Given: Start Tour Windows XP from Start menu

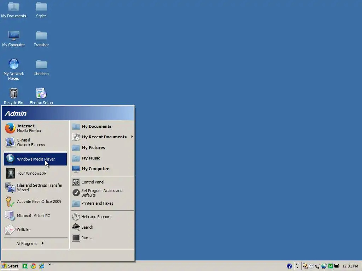Looking at the screenshot, I should (x=35, y=173).
